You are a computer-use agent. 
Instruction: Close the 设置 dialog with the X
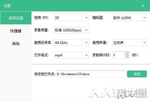(143, 6)
